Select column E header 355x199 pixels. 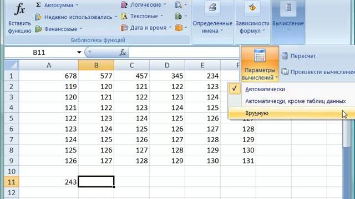click(x=202, y=65)
